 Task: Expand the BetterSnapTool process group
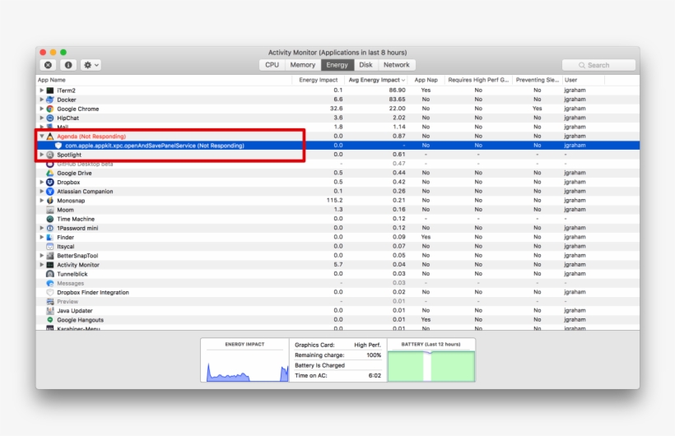tap(42, 256)
